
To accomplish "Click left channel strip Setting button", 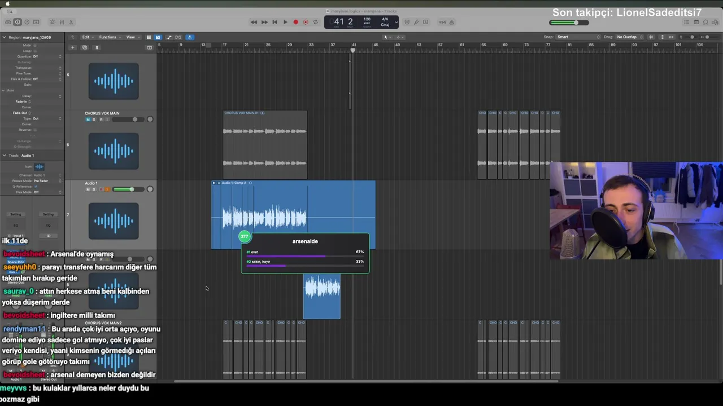I will [x=16, y=214].
